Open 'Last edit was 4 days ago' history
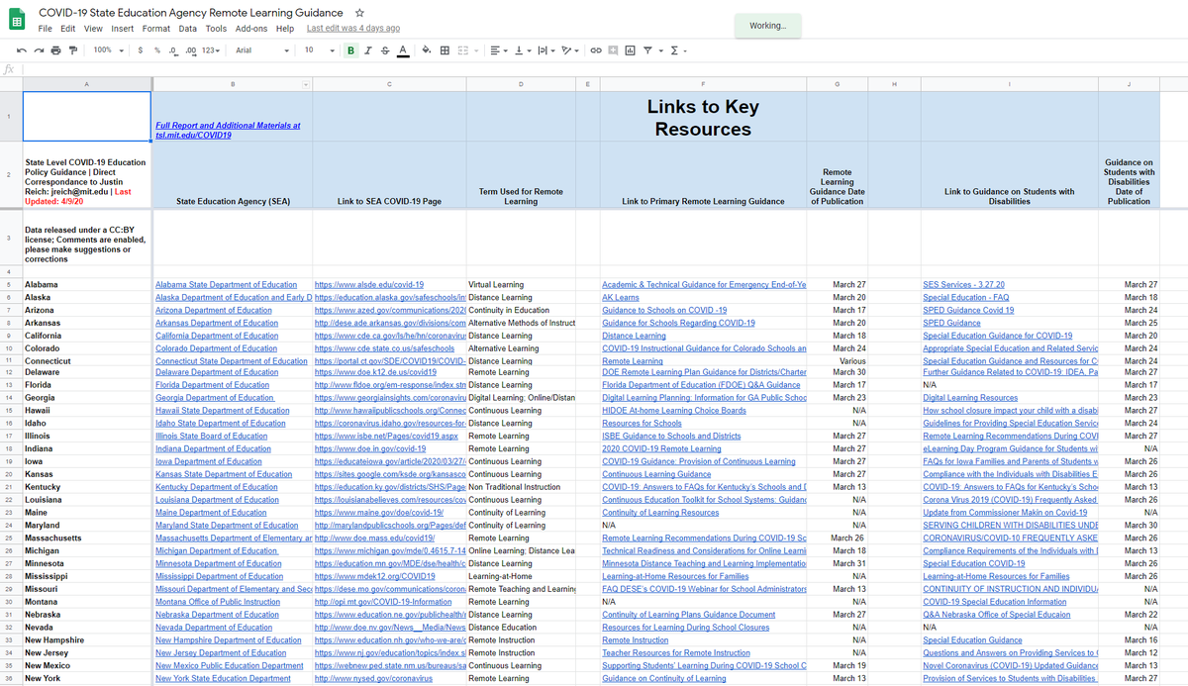 click(353, 29)
